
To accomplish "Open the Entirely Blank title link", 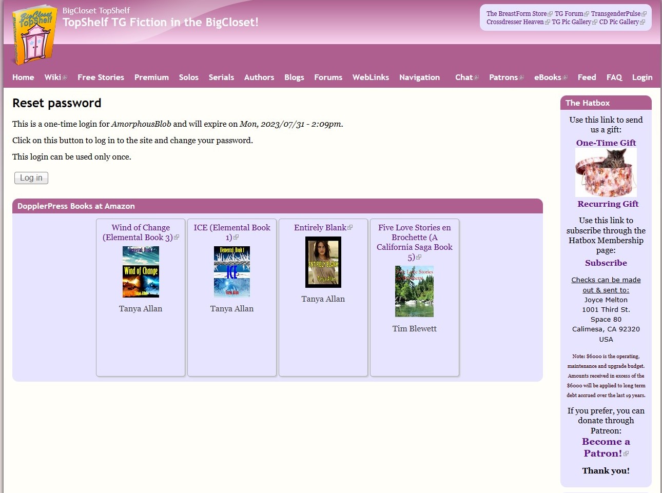I will [320, 228].
